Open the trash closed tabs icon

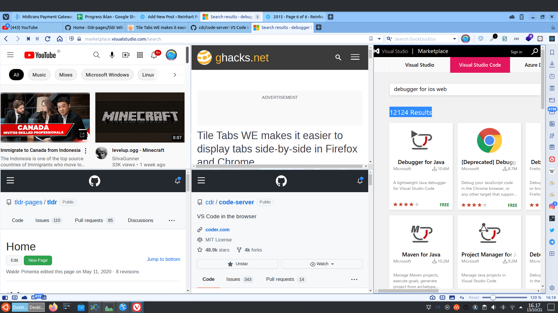(x=522, y=17)
